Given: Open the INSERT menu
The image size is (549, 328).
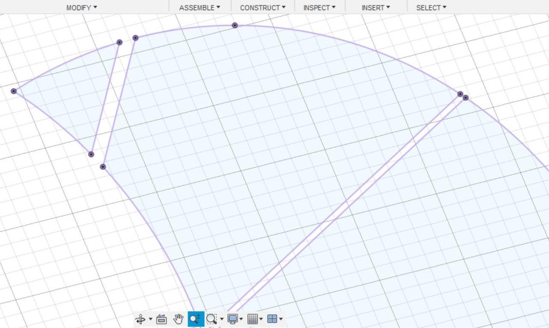Looking at the screenshot, I should (x=376, y=8).
